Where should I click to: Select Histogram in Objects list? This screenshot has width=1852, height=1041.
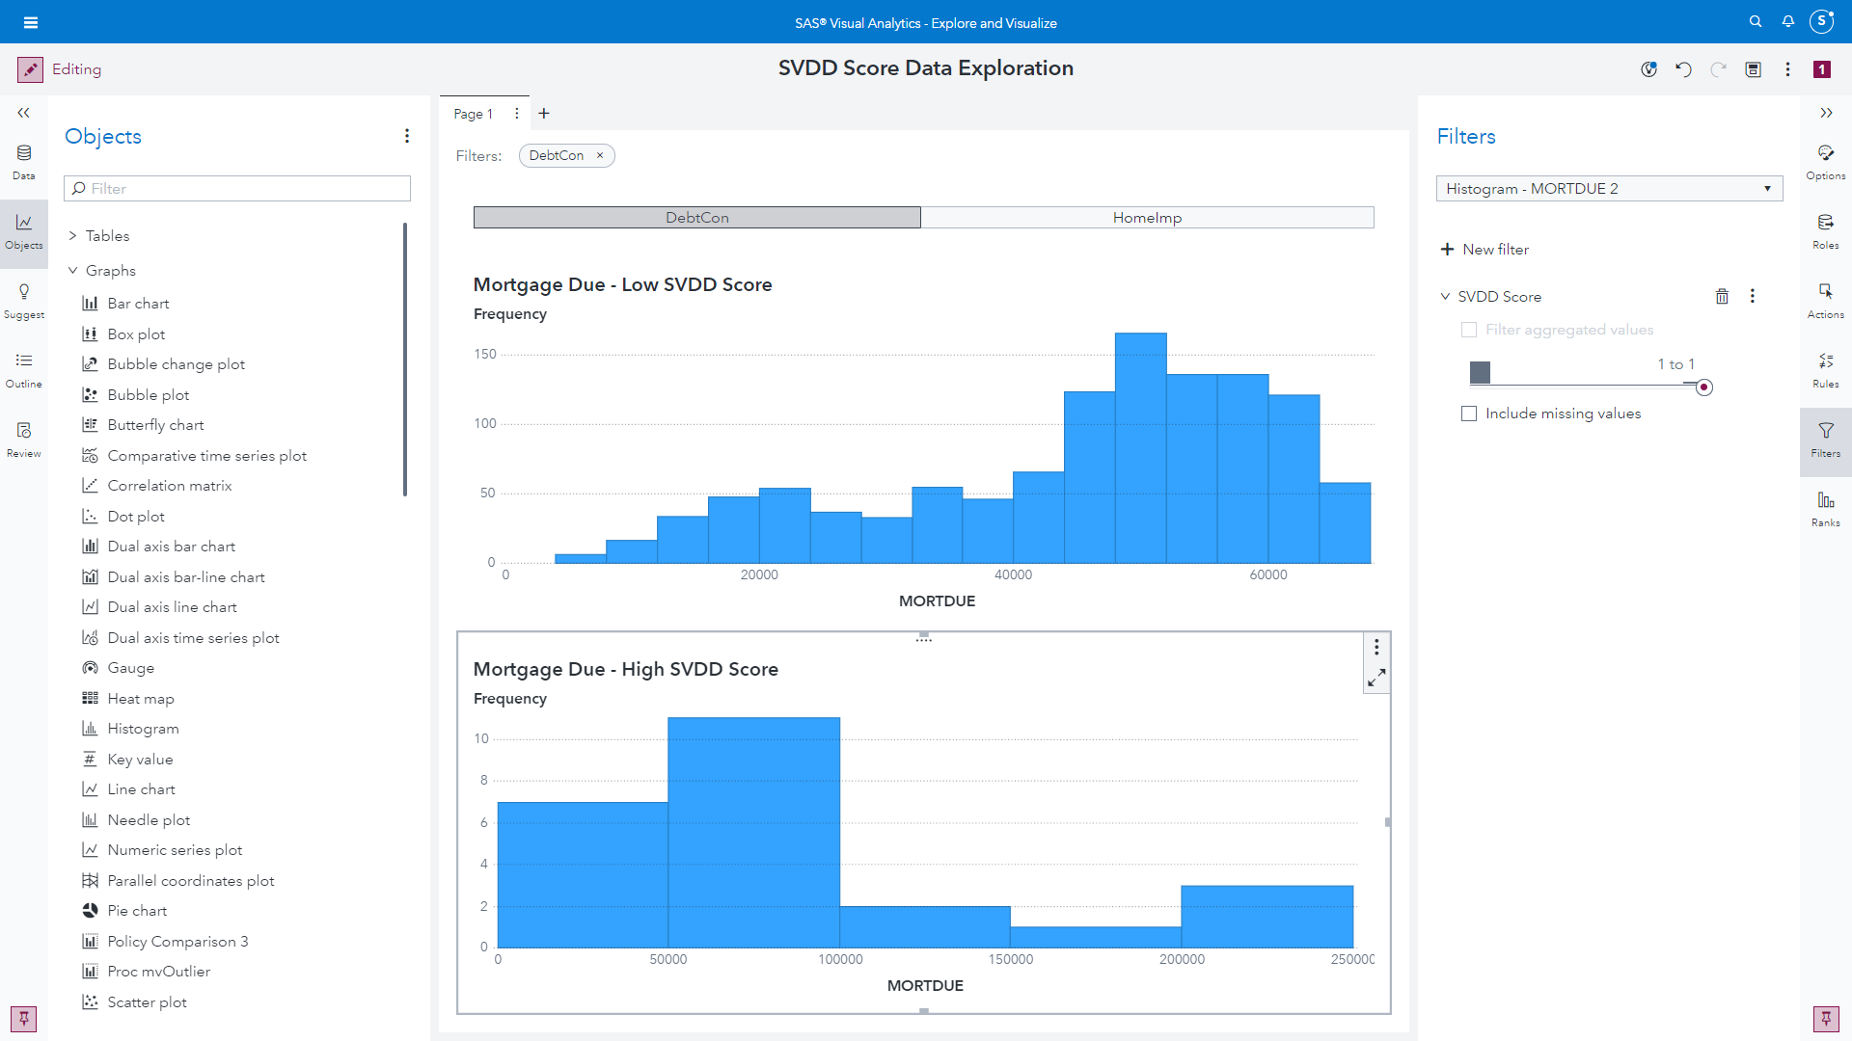143,729
